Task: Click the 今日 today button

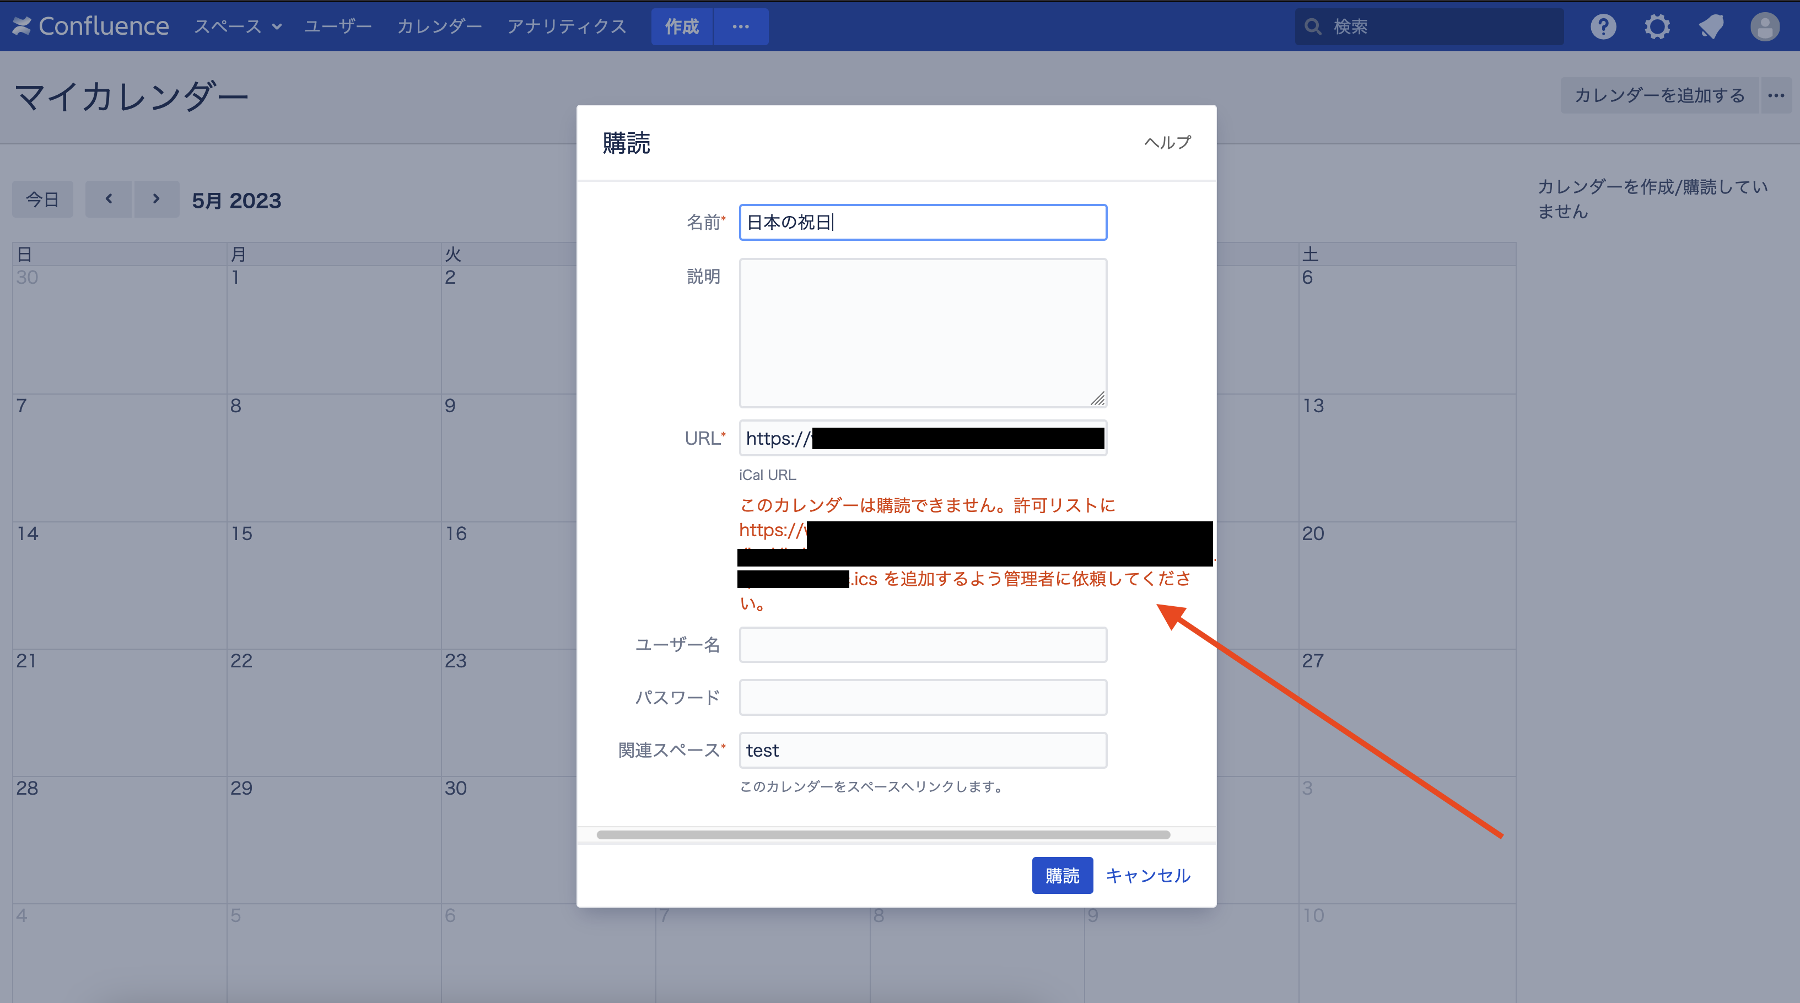Action: [42, 199]
